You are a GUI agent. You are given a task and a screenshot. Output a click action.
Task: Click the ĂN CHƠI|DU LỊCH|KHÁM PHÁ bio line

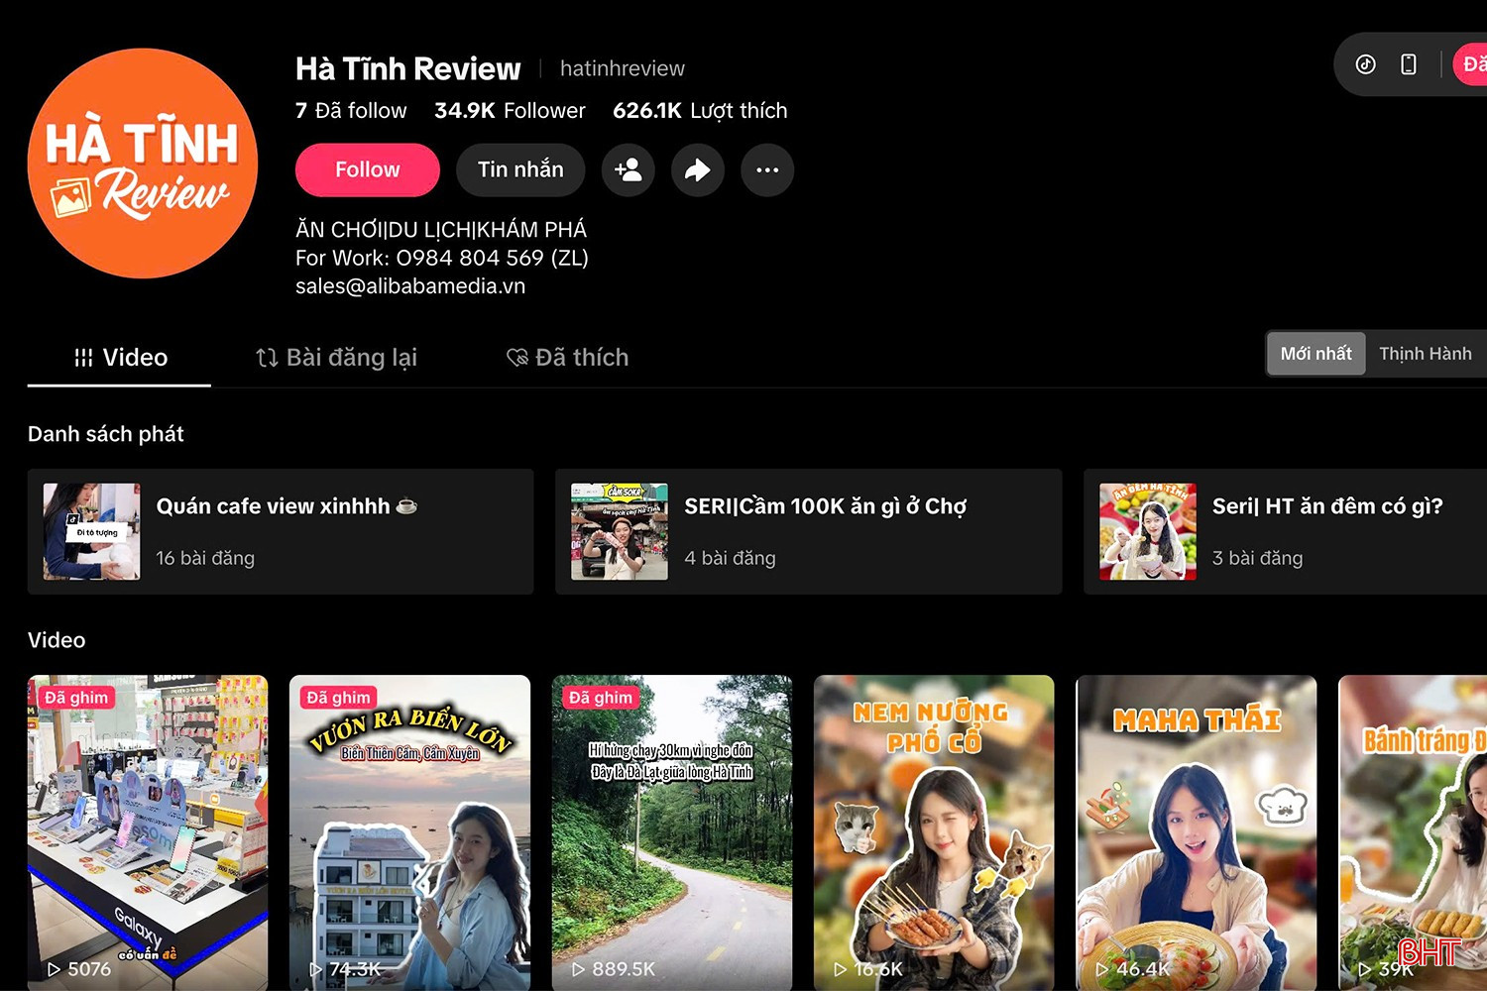pos(441,230)
